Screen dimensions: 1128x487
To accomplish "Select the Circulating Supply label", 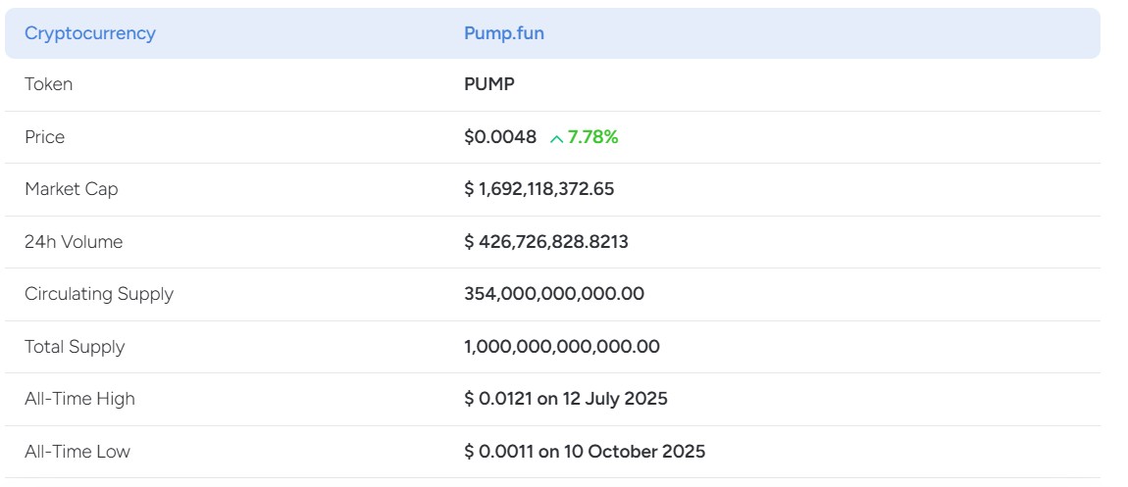I will coord(99,294).
